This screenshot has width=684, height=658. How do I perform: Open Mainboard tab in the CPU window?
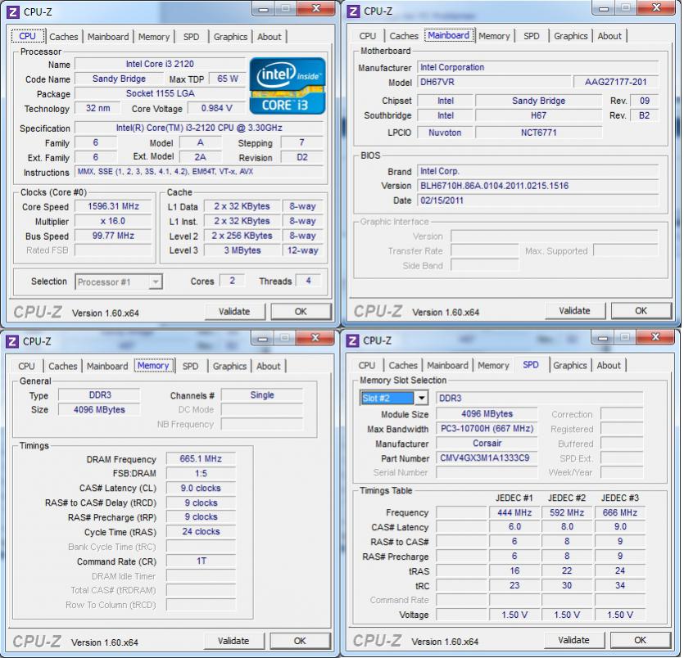(108, 37)
